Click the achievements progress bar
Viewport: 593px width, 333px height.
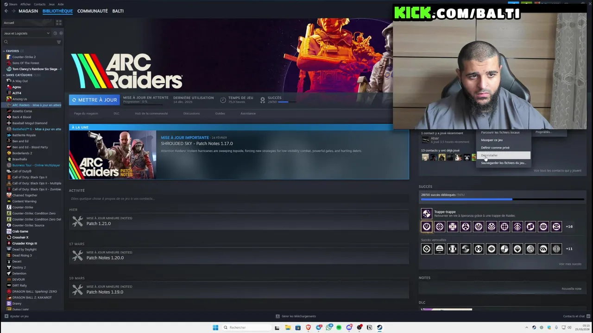click(x=503, y=199)
